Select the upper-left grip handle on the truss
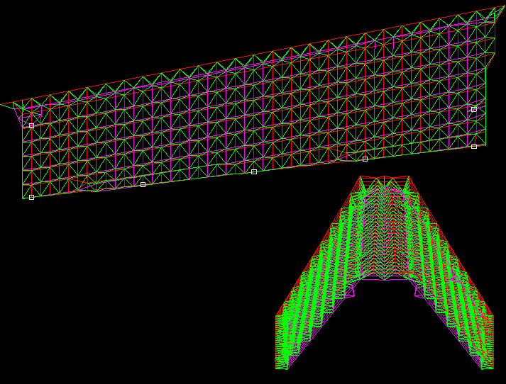Image resolution: width=506 pixels, height=384 pixels. coord(31,125)
